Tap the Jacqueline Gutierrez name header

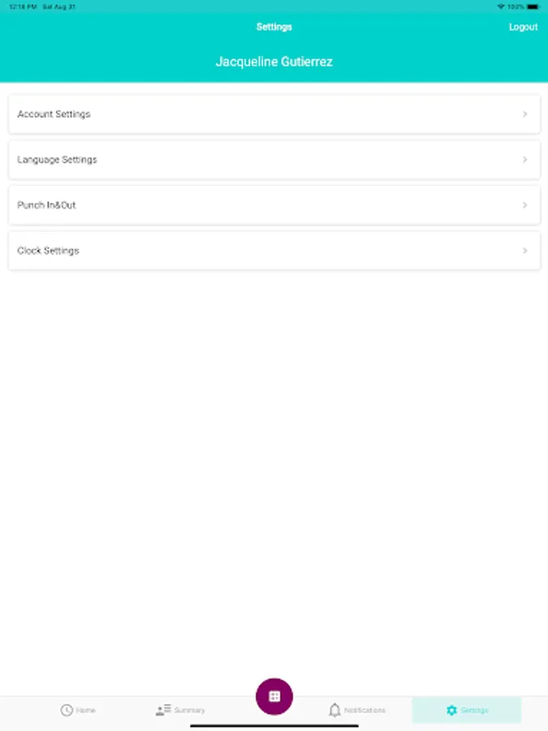(x=274, y=62)
